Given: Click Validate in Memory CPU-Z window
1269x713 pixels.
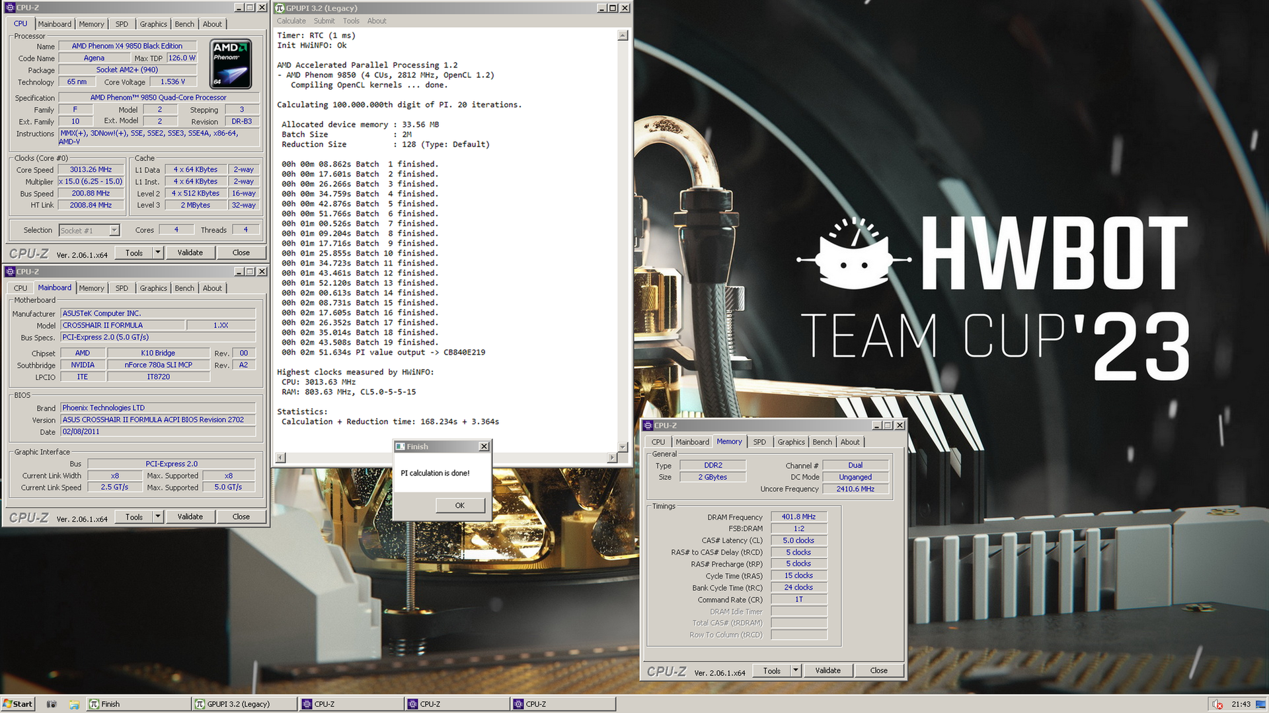Looking at the screenshot, I should coord(828,671).
